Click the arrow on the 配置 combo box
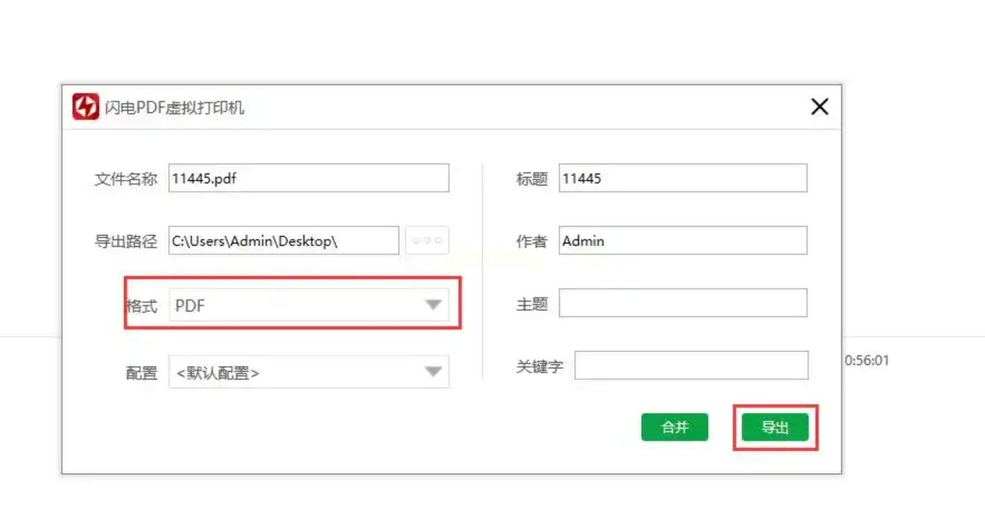Screen dimensions: 985x523 click(433, 372)
